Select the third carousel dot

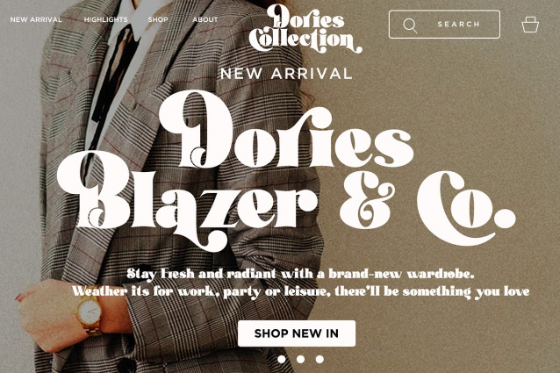[x=319, y=359]
